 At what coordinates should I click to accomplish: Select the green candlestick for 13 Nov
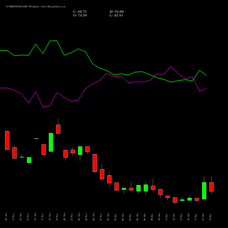pos(29,160)
